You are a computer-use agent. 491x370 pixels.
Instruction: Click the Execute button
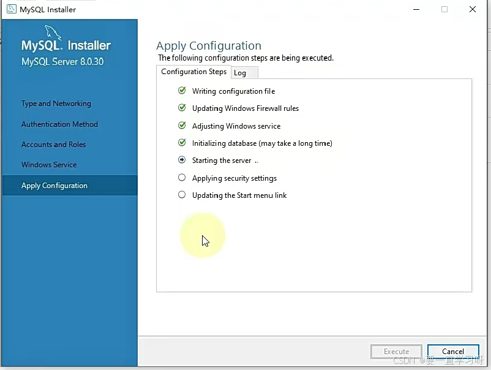tap(395, 351)
